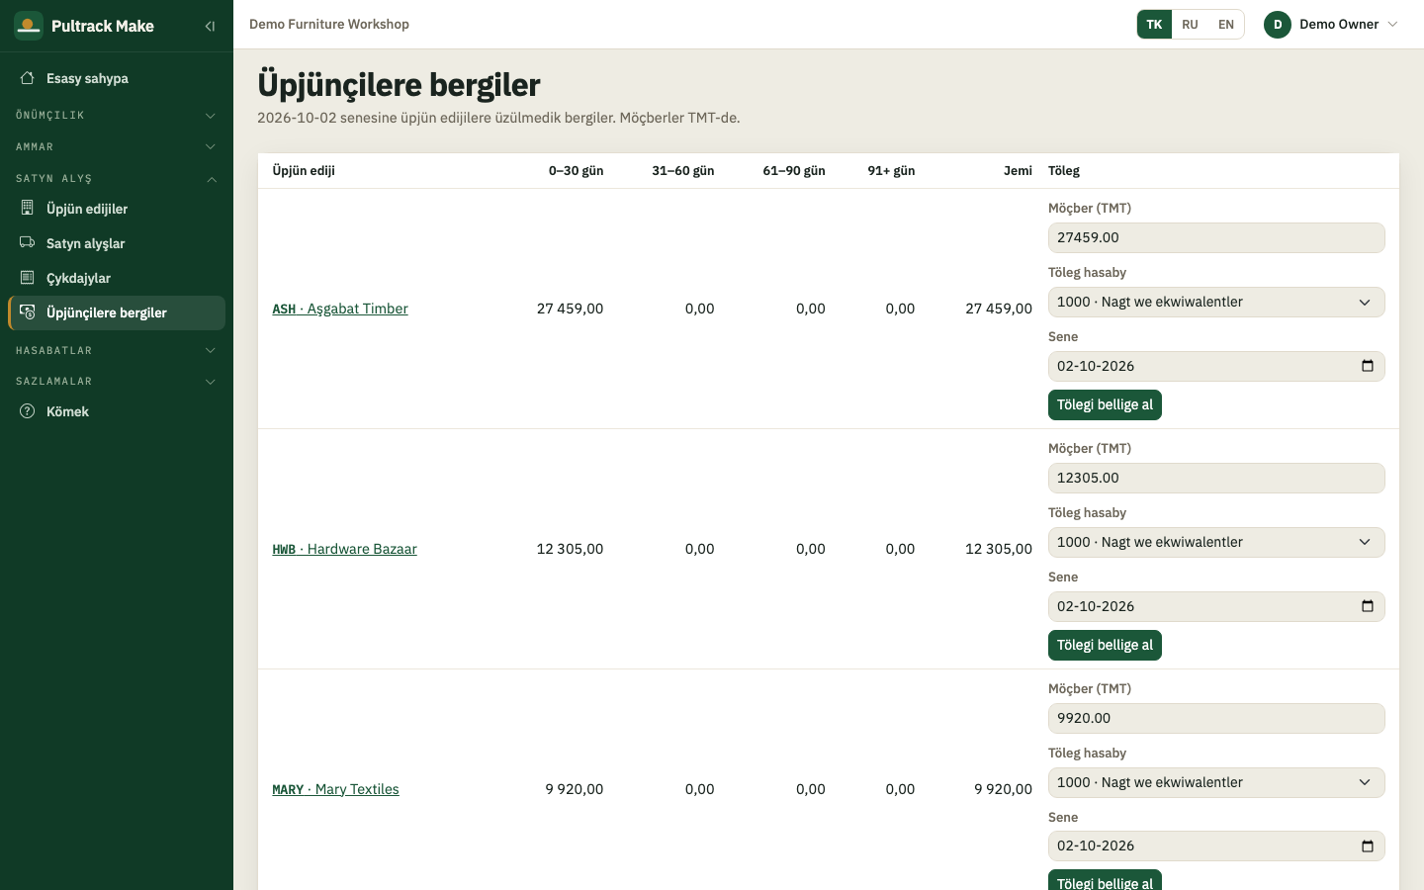Go to Satyn alyşlar in sidebar
The width and height of the screenshot is (1424, 890).
click(117, 243)
